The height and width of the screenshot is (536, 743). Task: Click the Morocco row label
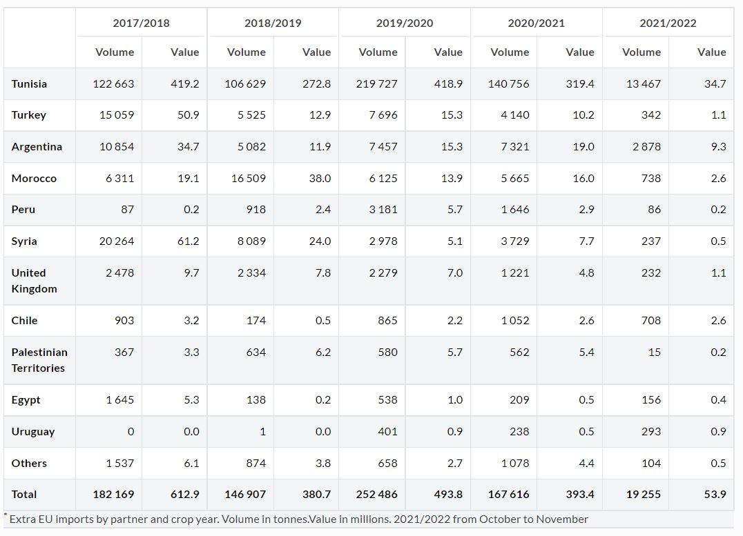(x=34, y=178)
